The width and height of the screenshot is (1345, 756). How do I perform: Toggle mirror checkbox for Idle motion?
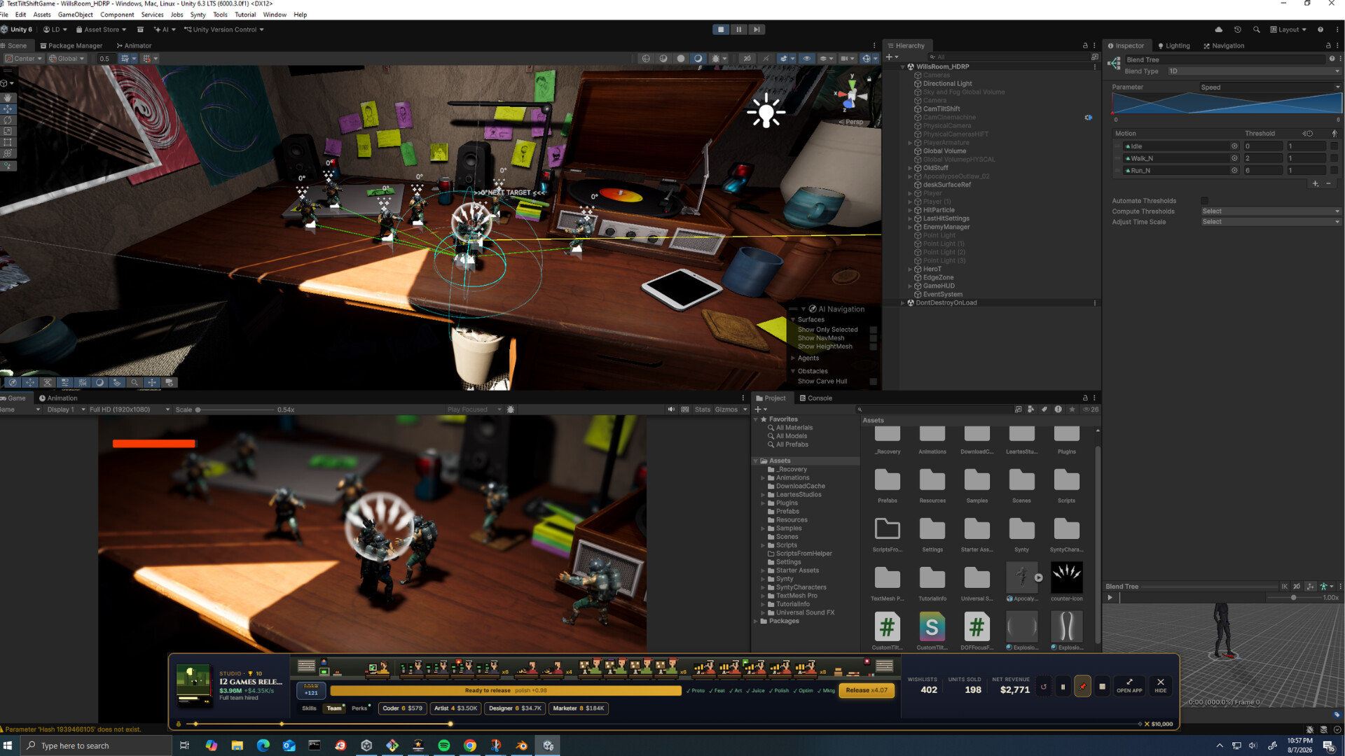pyautogui.click(x=1334, y=146)
